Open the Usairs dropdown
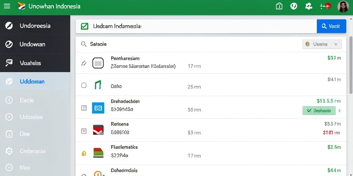This screenshot has height=176, width=353. click(322, 44)
